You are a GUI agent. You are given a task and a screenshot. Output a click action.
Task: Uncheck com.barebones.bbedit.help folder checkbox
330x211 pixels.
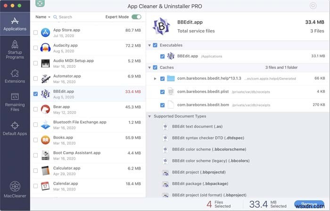(162, 79)
